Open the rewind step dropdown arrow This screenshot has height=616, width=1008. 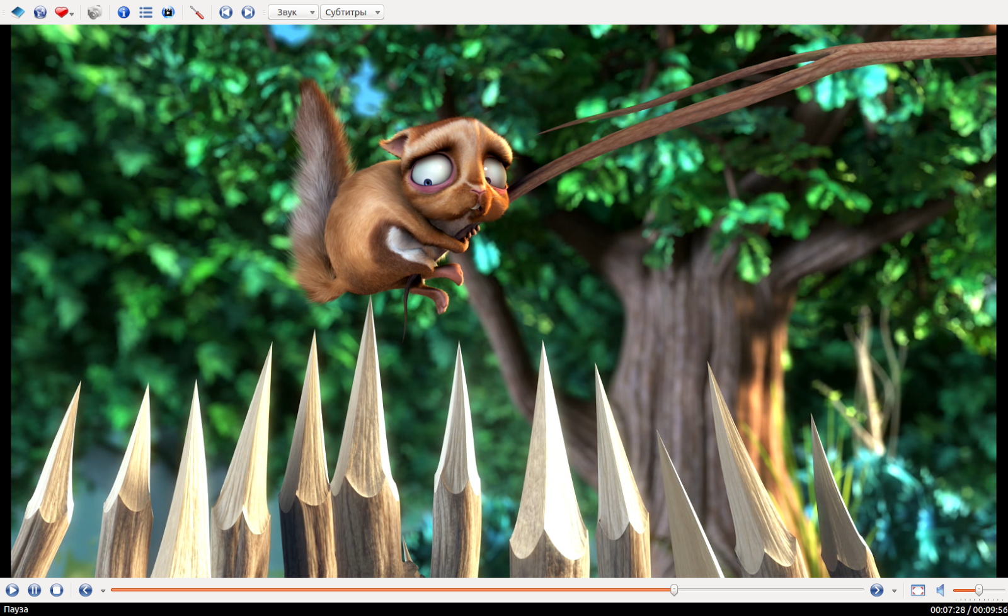pyautogui.click(x=103, y=591)
